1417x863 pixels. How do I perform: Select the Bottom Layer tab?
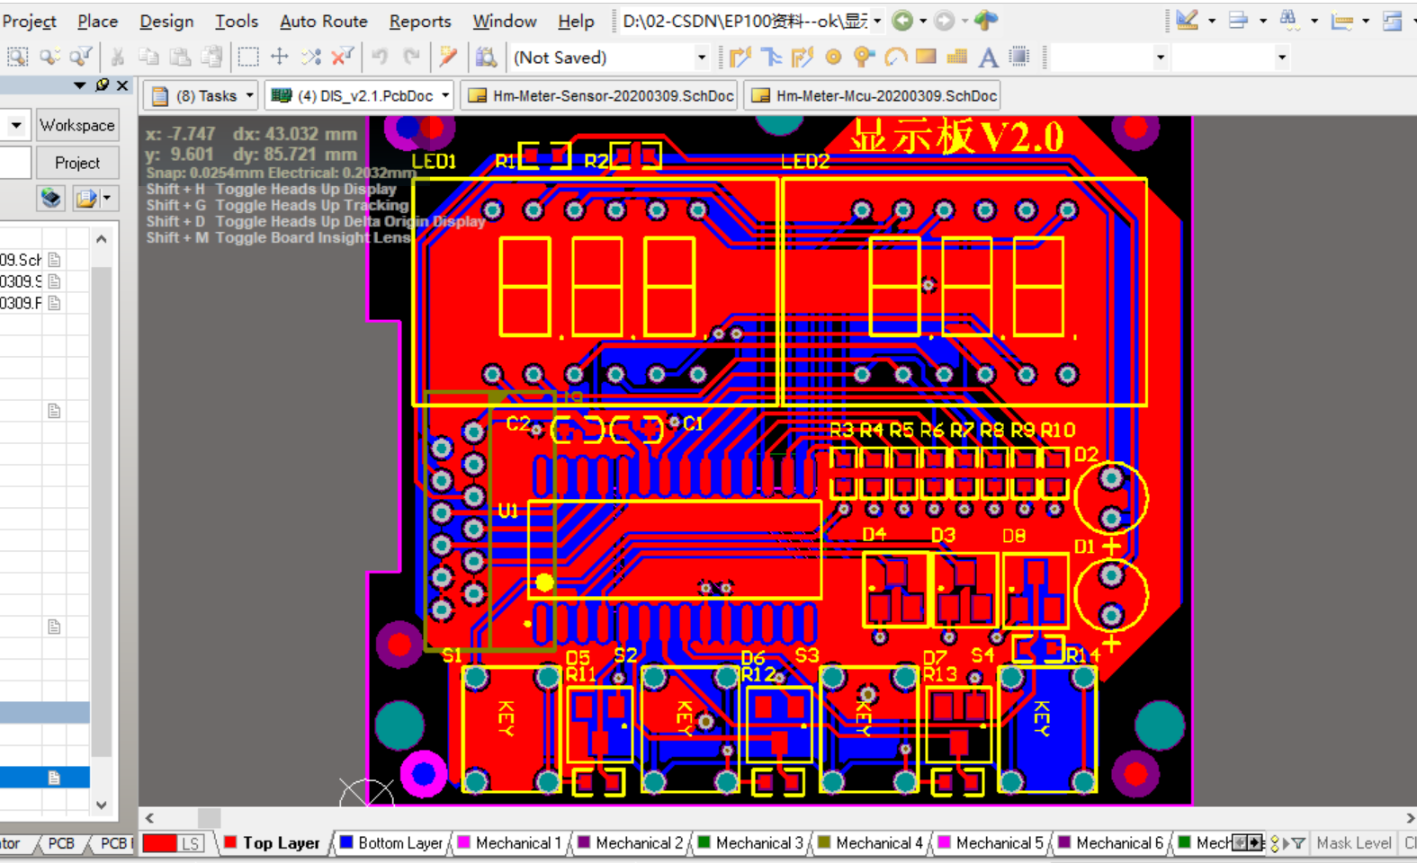(391, 843)
